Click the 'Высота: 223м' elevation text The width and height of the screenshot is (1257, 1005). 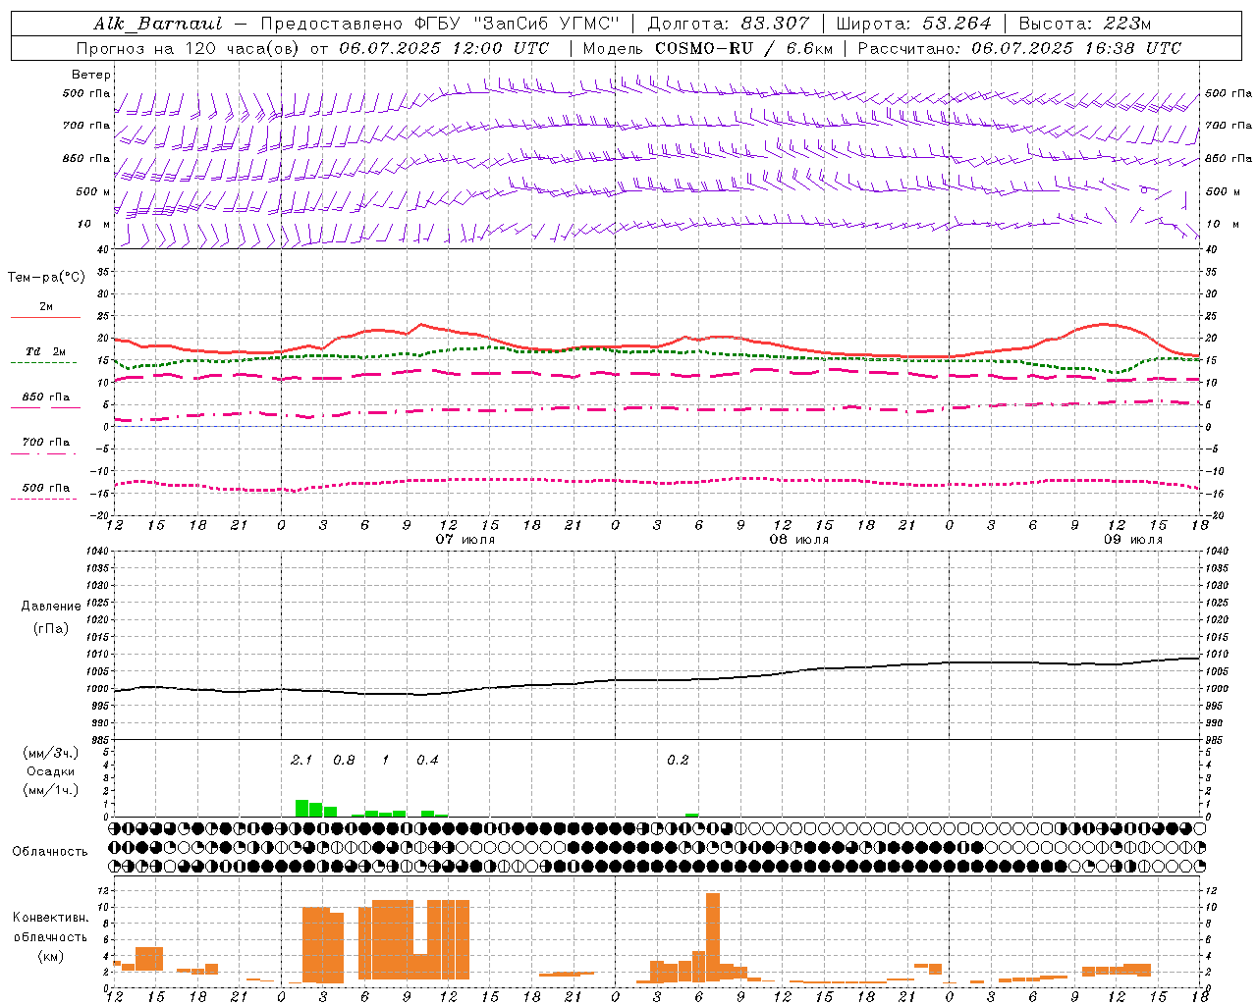(x=1084, y=24)
